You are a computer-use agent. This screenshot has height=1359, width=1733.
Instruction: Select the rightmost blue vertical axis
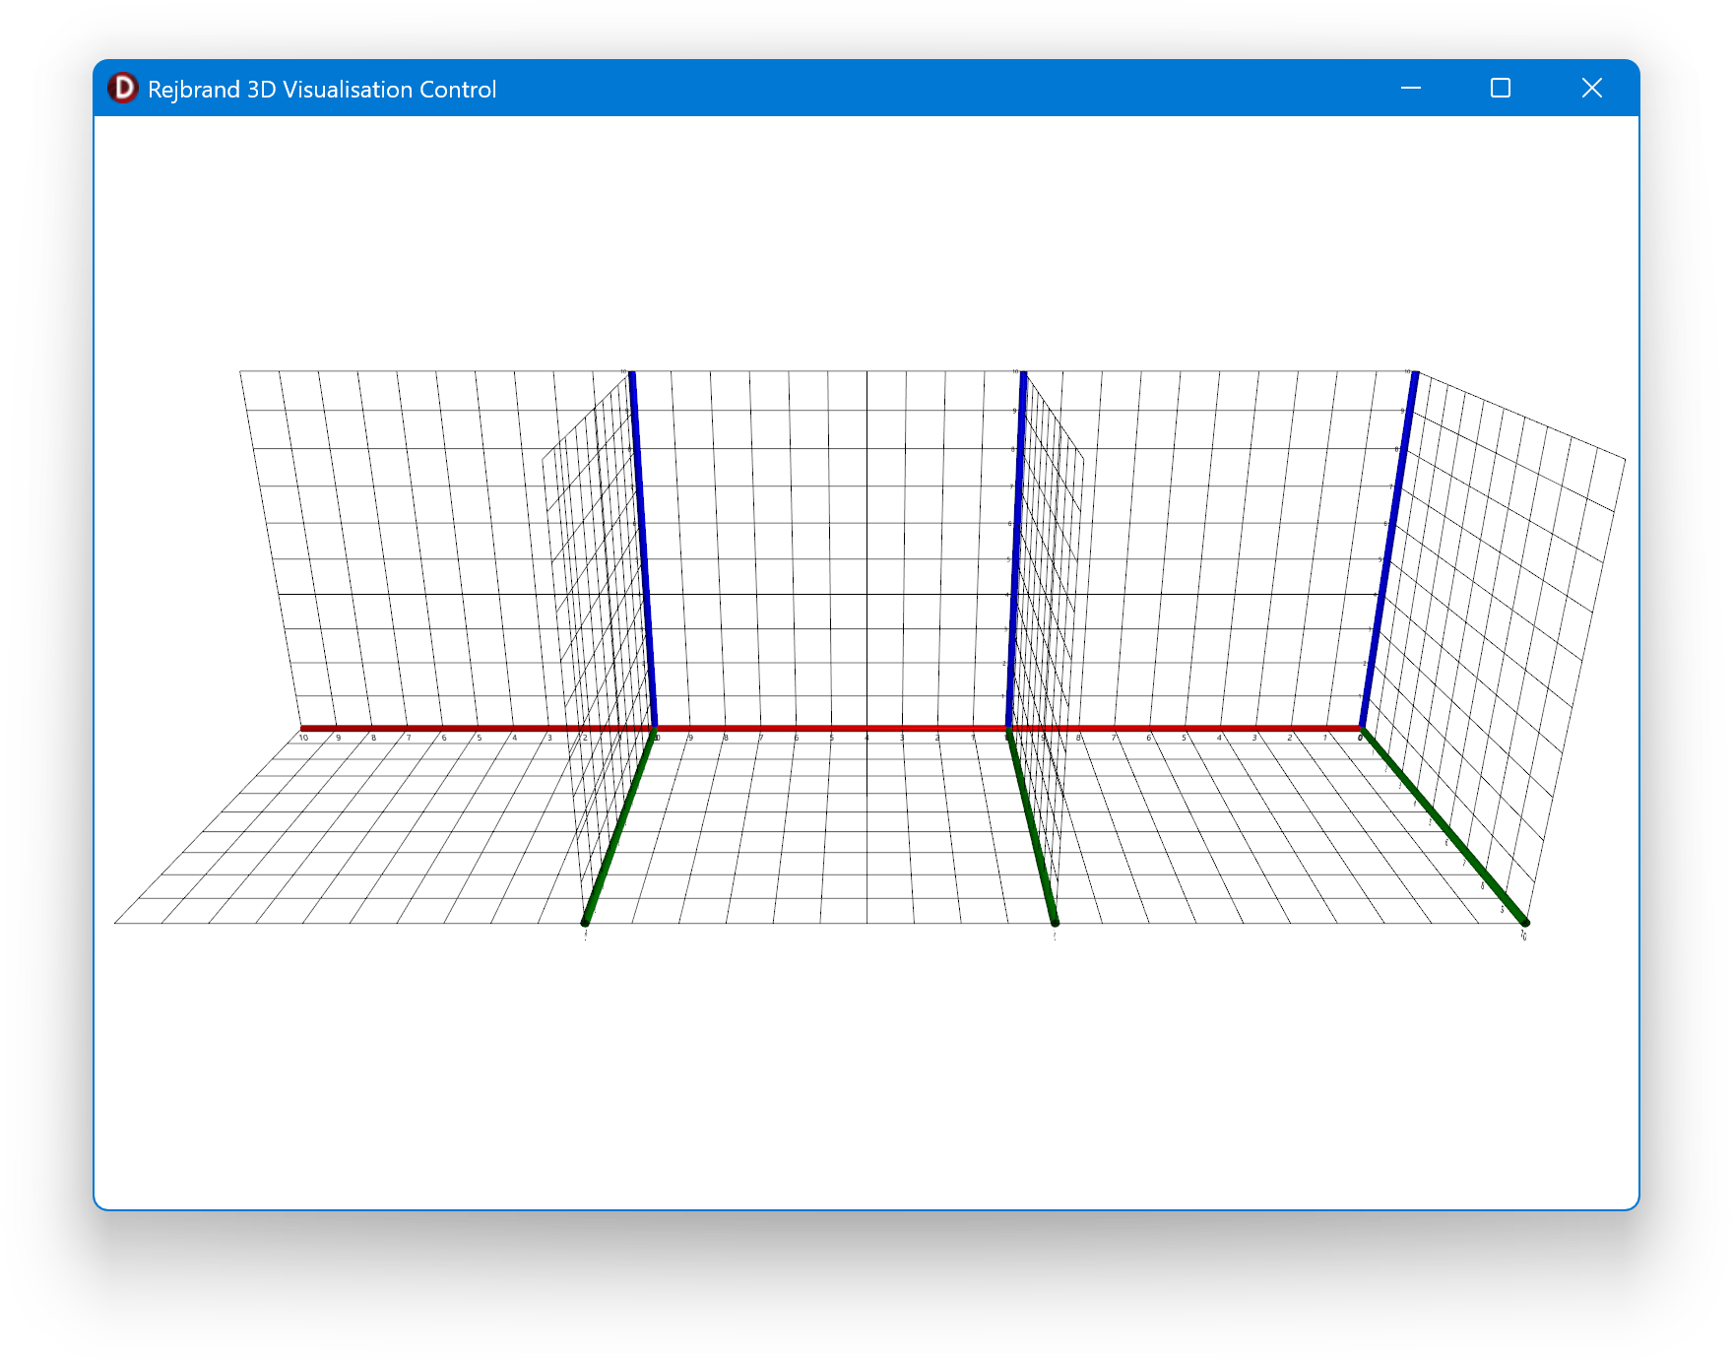[x=1389, y=551]
